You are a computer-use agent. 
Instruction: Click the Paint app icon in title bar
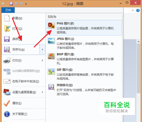(x=3, y=4)
